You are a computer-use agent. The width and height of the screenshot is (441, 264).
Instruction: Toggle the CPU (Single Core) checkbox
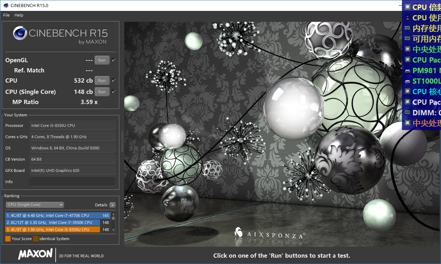click(114, 92)
